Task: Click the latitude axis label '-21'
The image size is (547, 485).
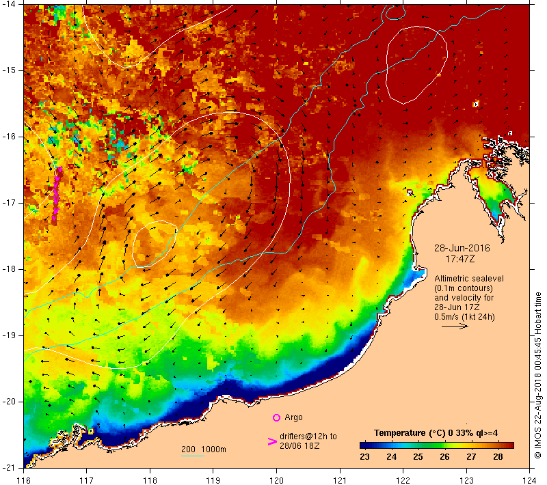Action: click(9, 468)
